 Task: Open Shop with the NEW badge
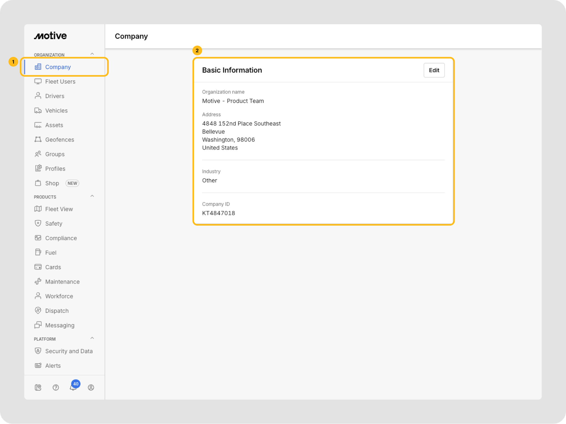52,183
